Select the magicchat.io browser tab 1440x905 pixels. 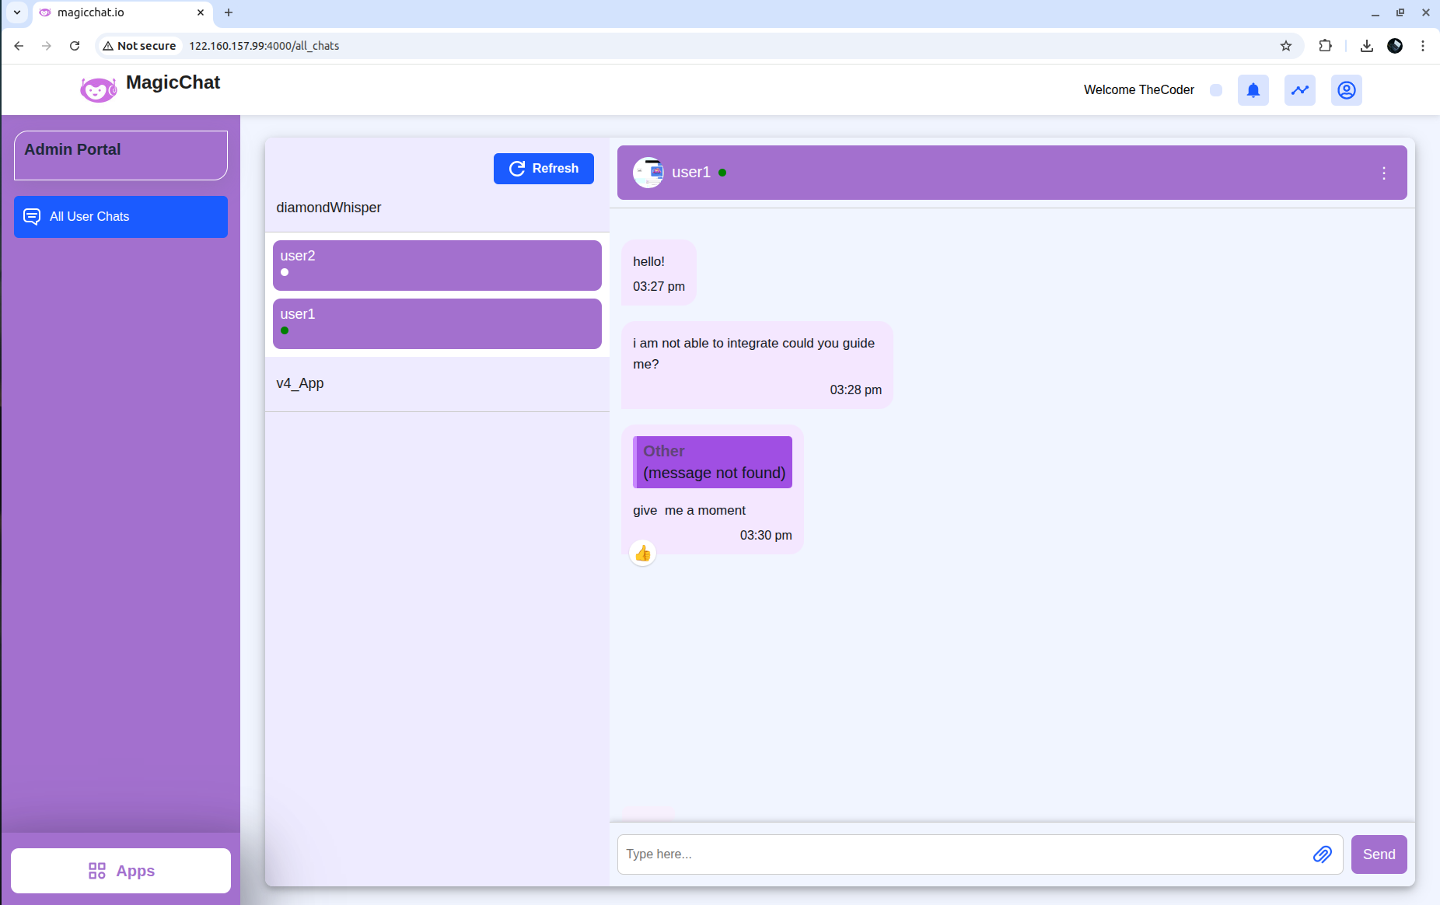(92, 12)
